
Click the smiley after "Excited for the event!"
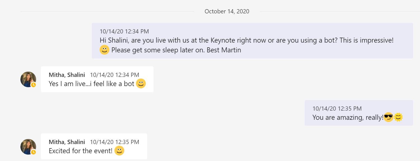(119, 151)
